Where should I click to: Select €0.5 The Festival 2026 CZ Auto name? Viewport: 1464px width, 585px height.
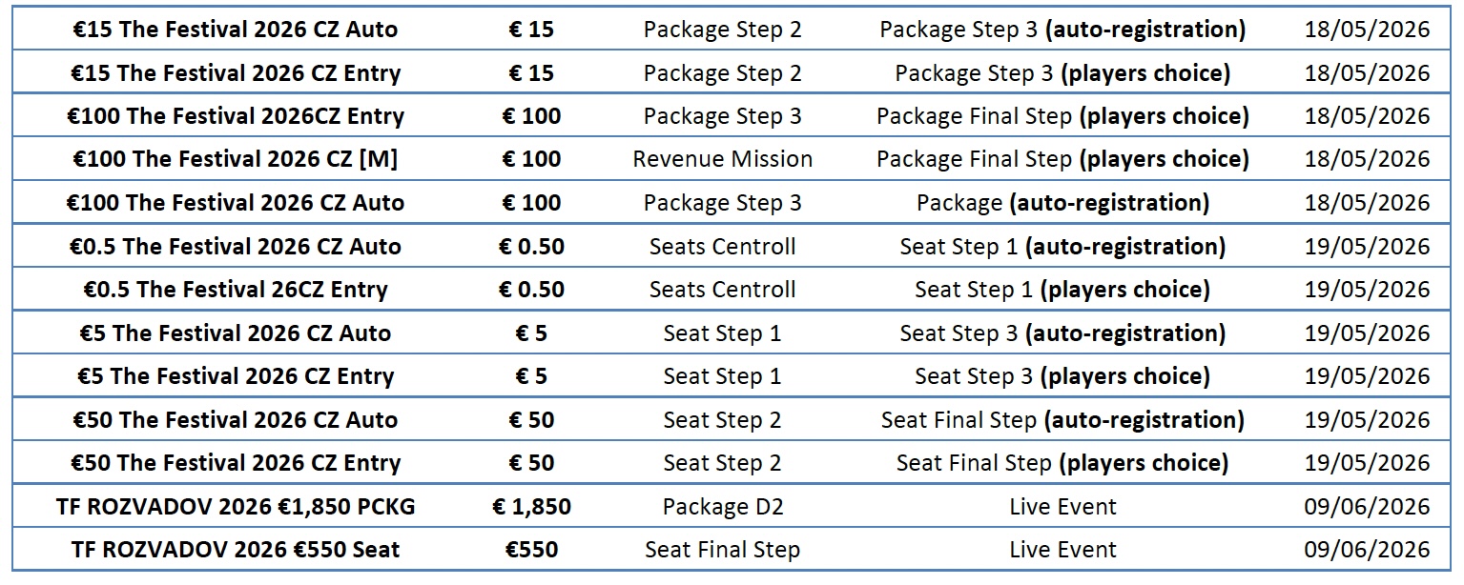click(235, 247)
